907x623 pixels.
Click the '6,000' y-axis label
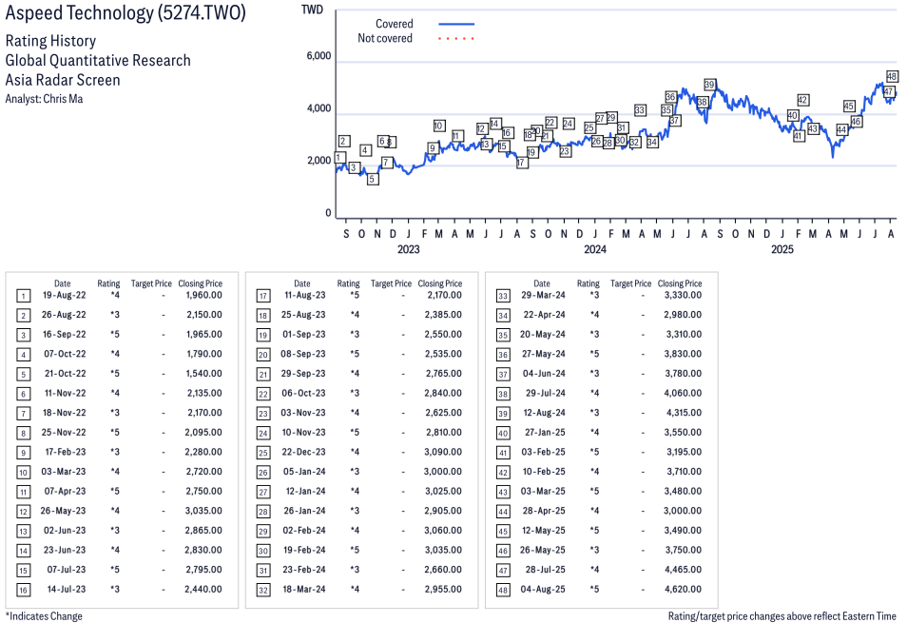(318, 56)
